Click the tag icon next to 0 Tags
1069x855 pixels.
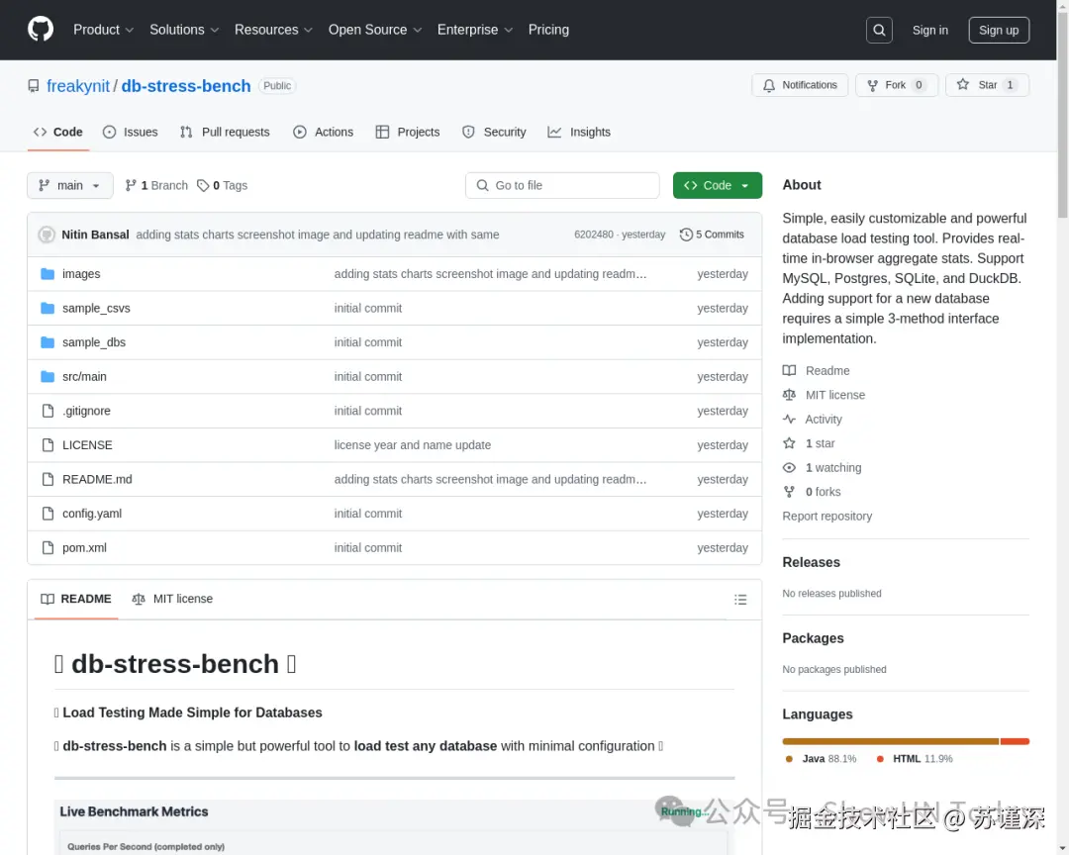pyautogui.click(x=203, y=185)
